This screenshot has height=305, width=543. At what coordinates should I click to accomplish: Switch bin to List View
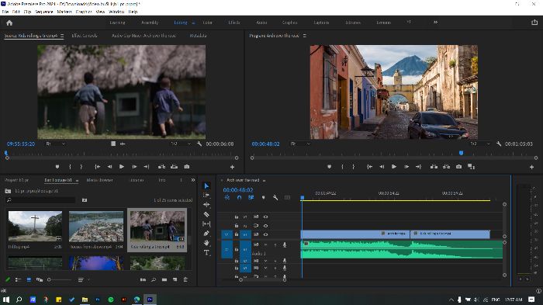19,279
